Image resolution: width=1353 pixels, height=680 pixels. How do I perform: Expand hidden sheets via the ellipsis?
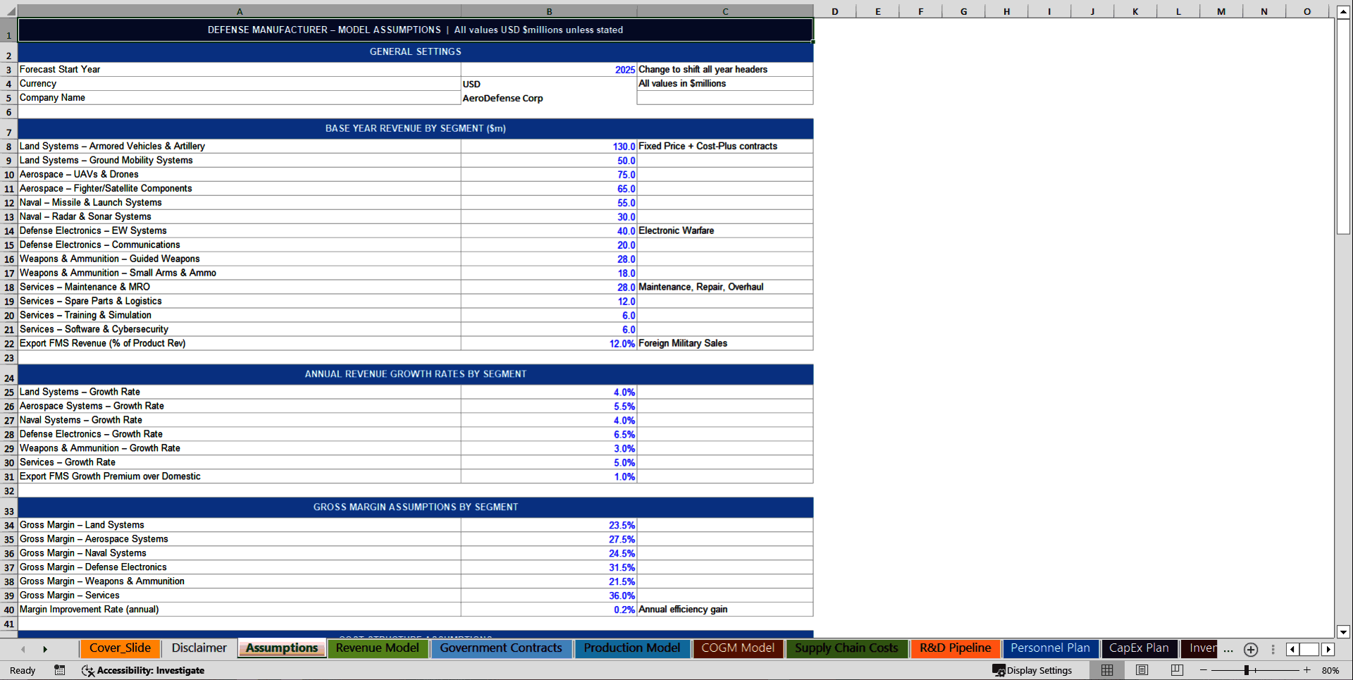pos(1228,651)
